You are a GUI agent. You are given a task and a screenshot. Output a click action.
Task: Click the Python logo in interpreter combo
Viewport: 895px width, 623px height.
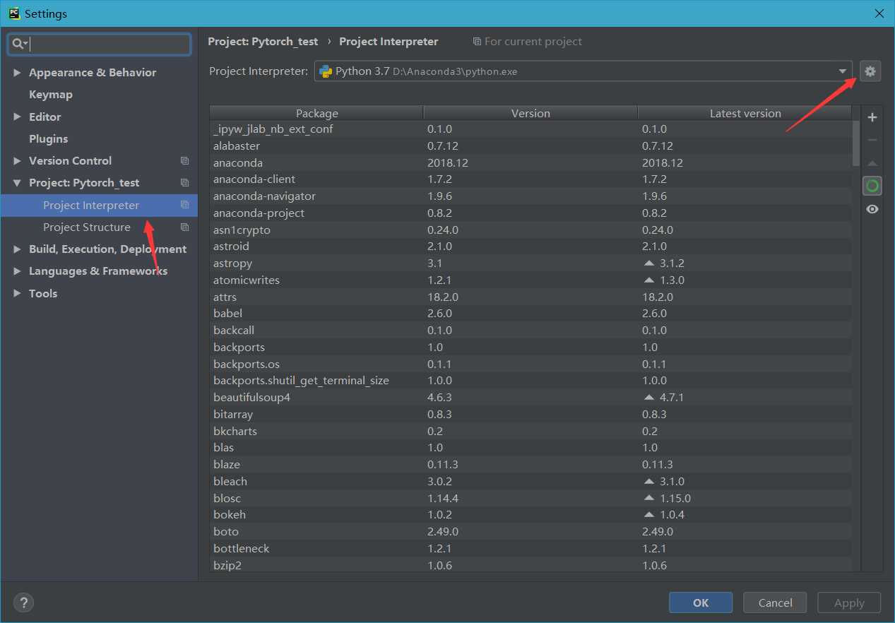pos(326,71)
